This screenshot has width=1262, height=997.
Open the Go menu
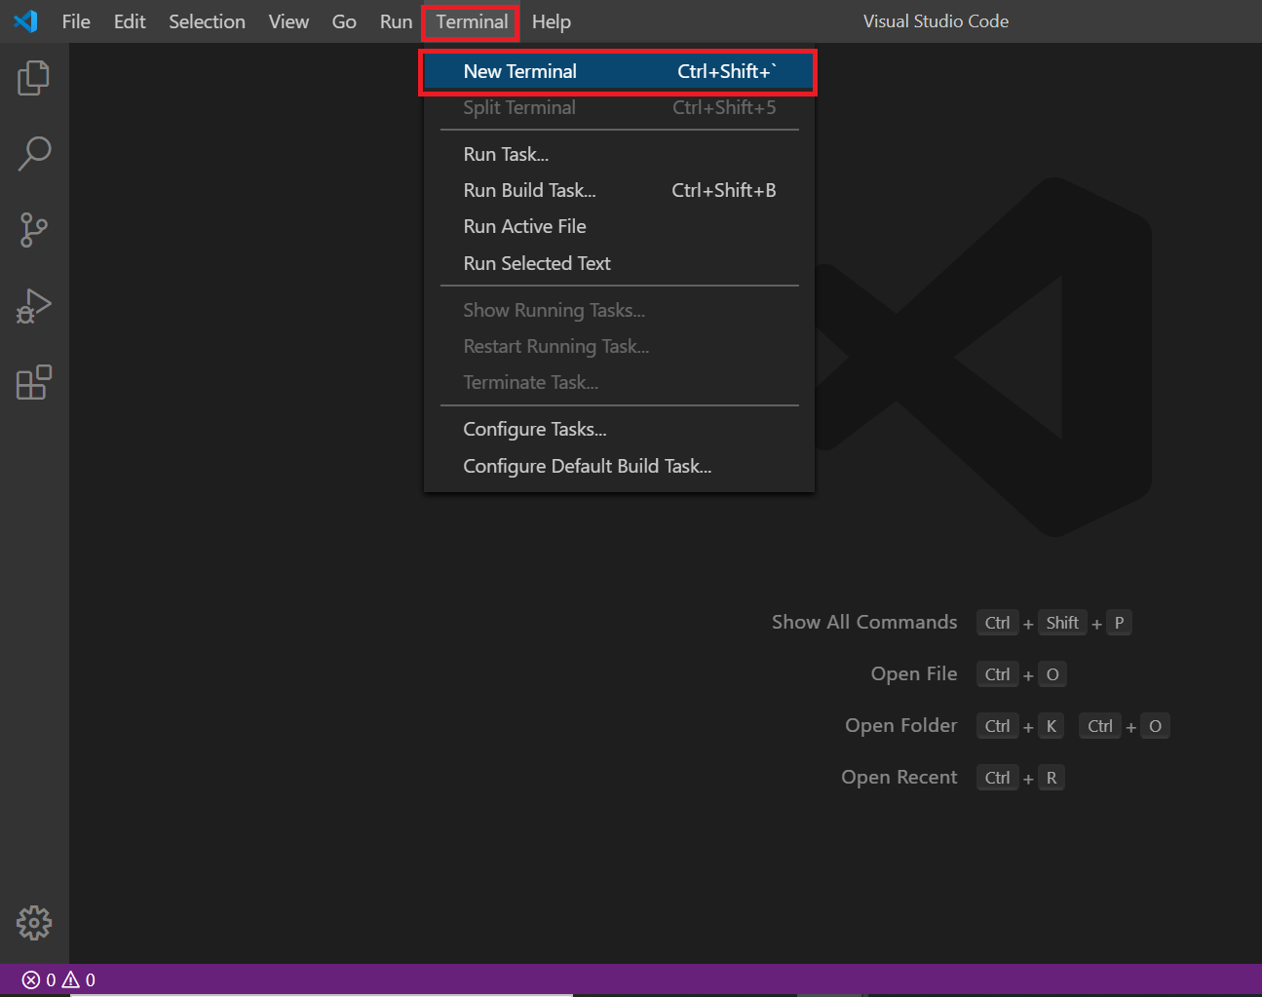tap(343, 20)
